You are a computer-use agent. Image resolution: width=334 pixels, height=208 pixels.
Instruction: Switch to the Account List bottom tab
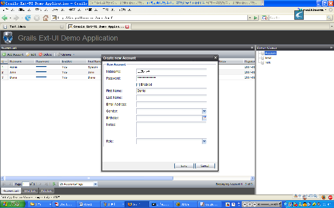pos(11,191)
